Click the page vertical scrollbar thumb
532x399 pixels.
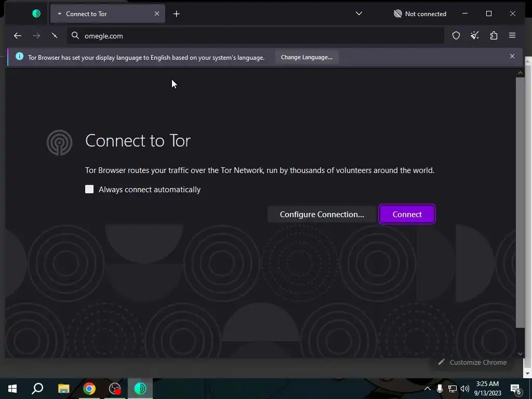(x=520, y=203)
